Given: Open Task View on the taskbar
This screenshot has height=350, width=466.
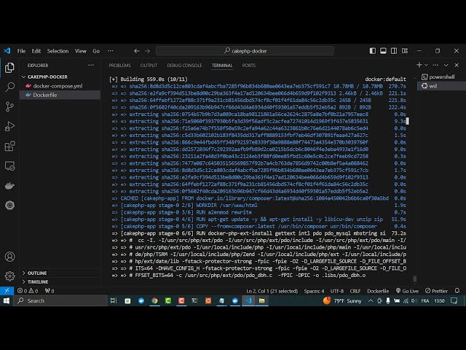Looking at the screenshot, I should click(x=114, y=300).
